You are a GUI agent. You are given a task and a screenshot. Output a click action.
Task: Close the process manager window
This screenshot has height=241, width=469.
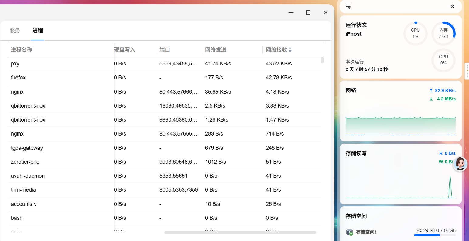point(326,12)
